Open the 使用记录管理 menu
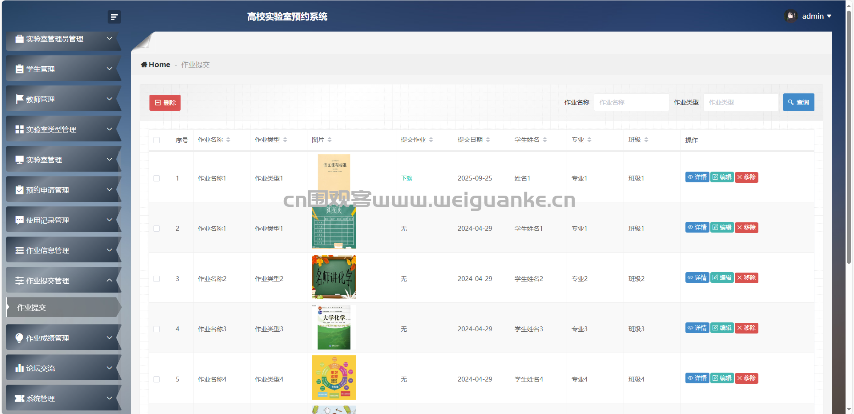Screen dimensions: 854x414 point(64,220)
